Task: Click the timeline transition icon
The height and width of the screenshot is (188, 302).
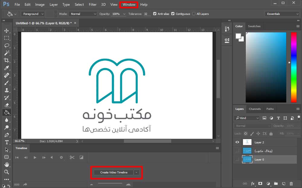Action: (x=82, y=158)
